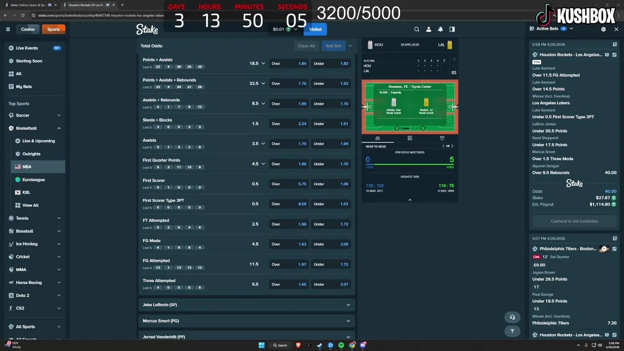The width and height of the screenshot is (624, 351).
Task: Open share icon on the 5:58 PM bet slip
Action: point(615,44)
